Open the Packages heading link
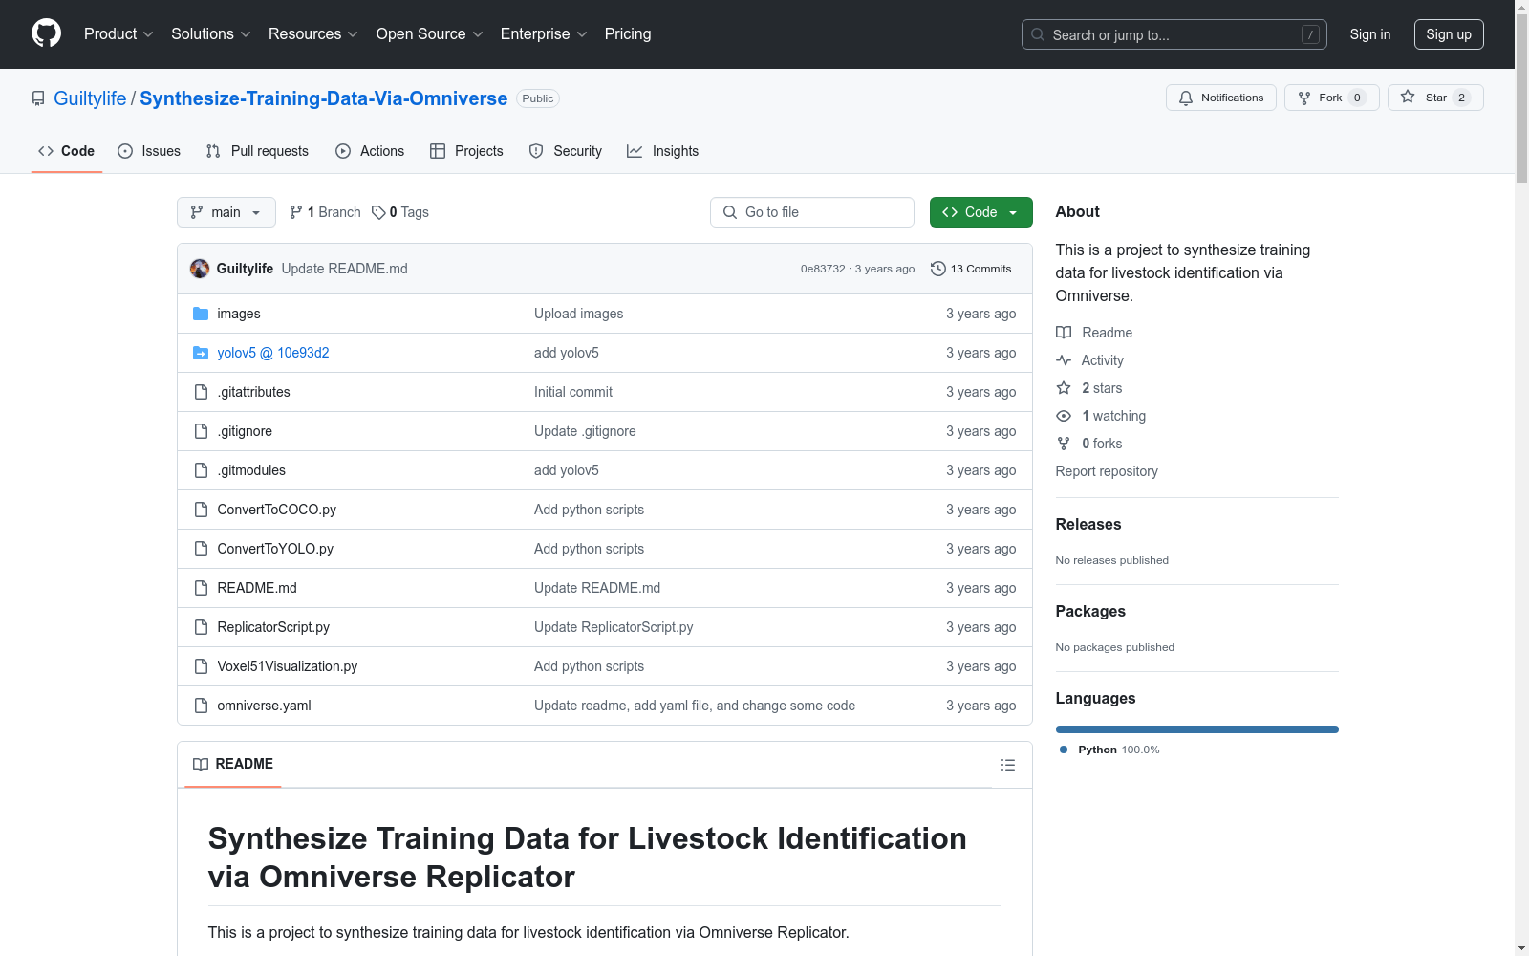Screen dimensions: 1529x956 [x=1090, y=611]
